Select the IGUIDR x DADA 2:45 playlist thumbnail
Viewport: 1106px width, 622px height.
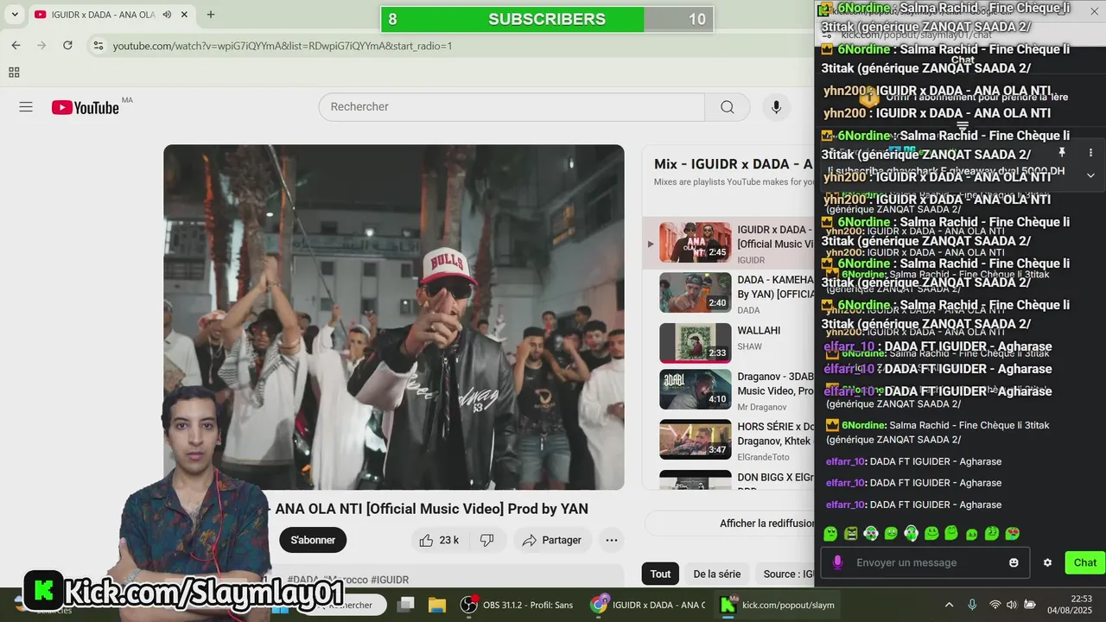click(x=696, y=243)
